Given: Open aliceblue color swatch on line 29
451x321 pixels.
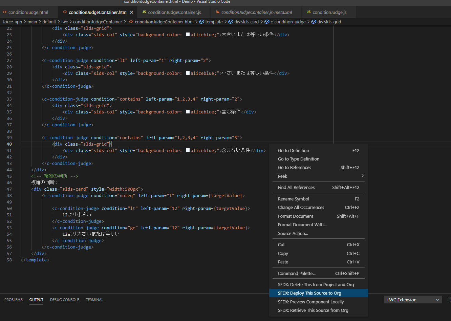Looking at the screenshot, I should click(188, 73).
